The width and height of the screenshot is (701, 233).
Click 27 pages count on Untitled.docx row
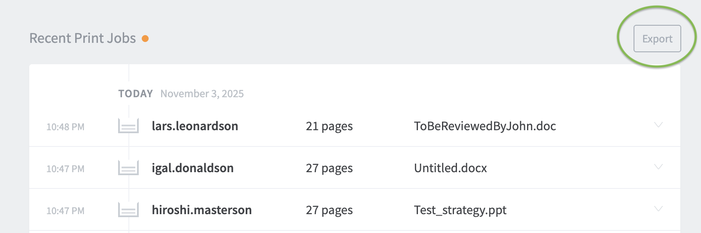[x=329, y=168]
